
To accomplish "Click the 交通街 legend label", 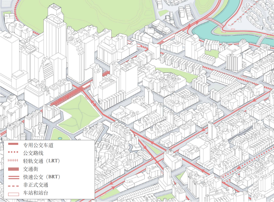I will point(31,169).
